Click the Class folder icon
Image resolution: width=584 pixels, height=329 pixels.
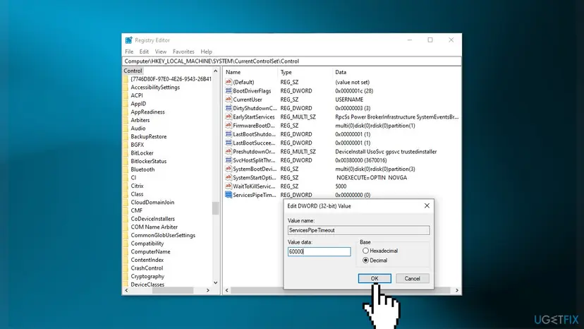(126, 194)
